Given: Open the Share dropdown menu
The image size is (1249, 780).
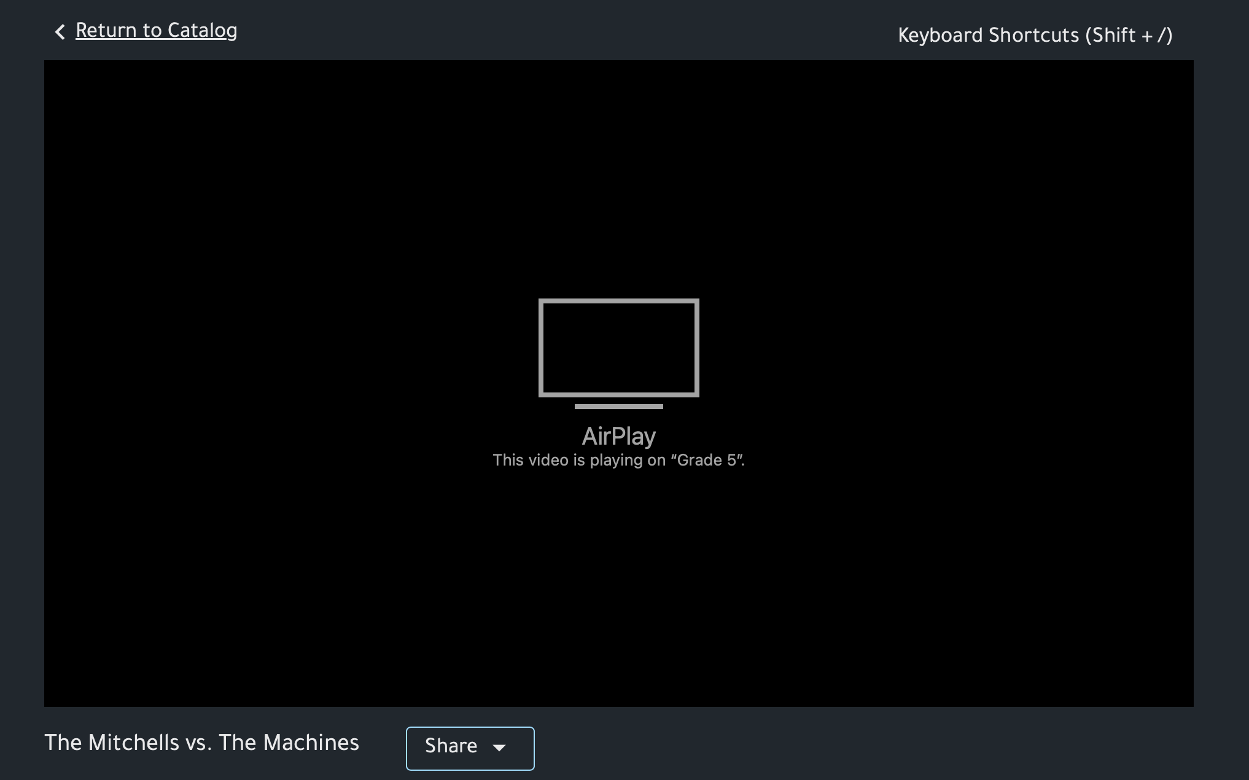Looking at the screenshot, I should click(470, 748).
